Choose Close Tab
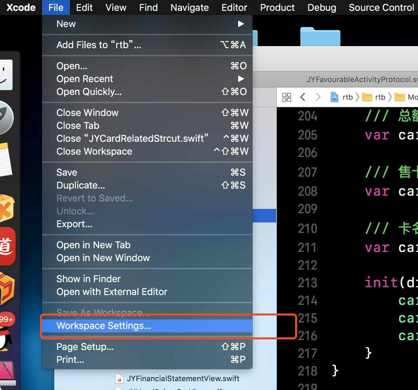The image size is (418, 390). pyautogui.click(x=147, y=125)
